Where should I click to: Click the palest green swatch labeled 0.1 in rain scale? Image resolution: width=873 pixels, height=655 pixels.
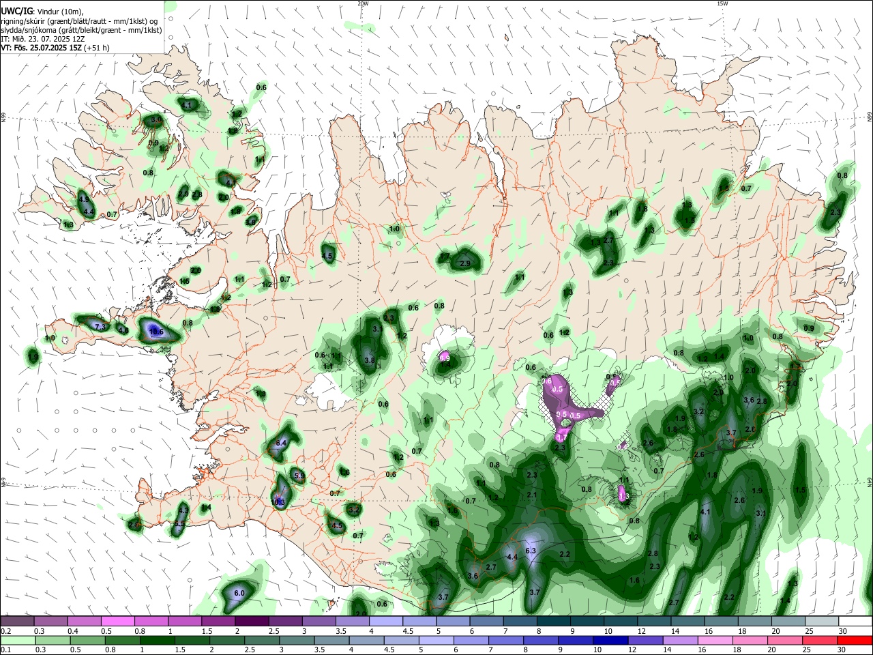[18, 640]
